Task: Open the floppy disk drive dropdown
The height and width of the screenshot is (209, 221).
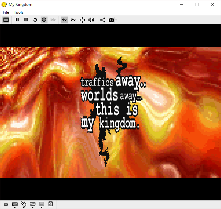Action: [42, 205]
